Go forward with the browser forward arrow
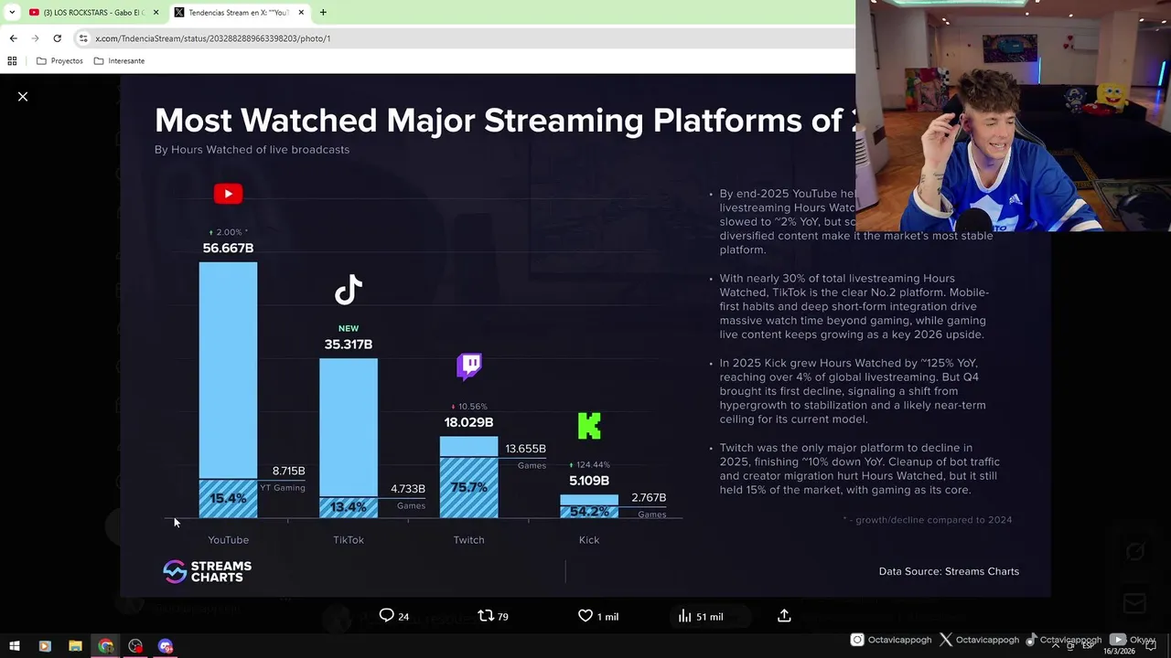The height and width of the screenshot is (658, 1171). (x=35, y=38)
